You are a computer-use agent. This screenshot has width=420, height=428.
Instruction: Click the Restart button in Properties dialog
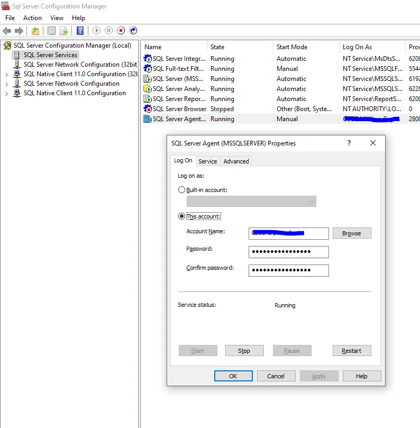pyautogui.click(x=352, y=351)
